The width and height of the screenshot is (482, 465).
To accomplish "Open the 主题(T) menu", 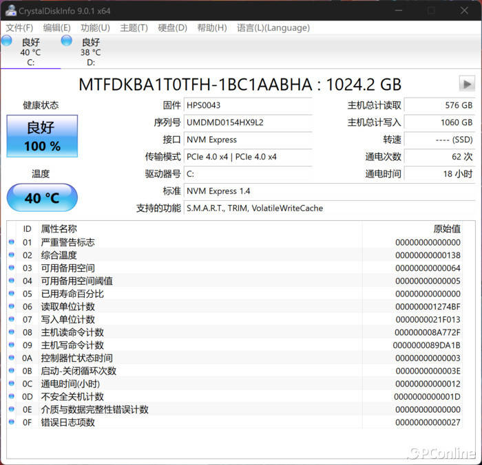I will (x=134, y=28).
